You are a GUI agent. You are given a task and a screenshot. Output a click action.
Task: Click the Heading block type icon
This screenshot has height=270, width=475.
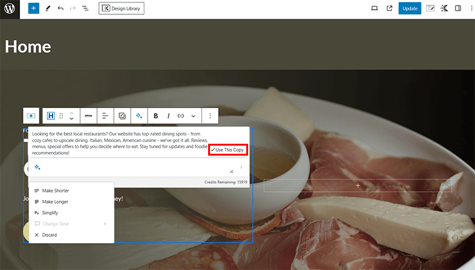51,116
